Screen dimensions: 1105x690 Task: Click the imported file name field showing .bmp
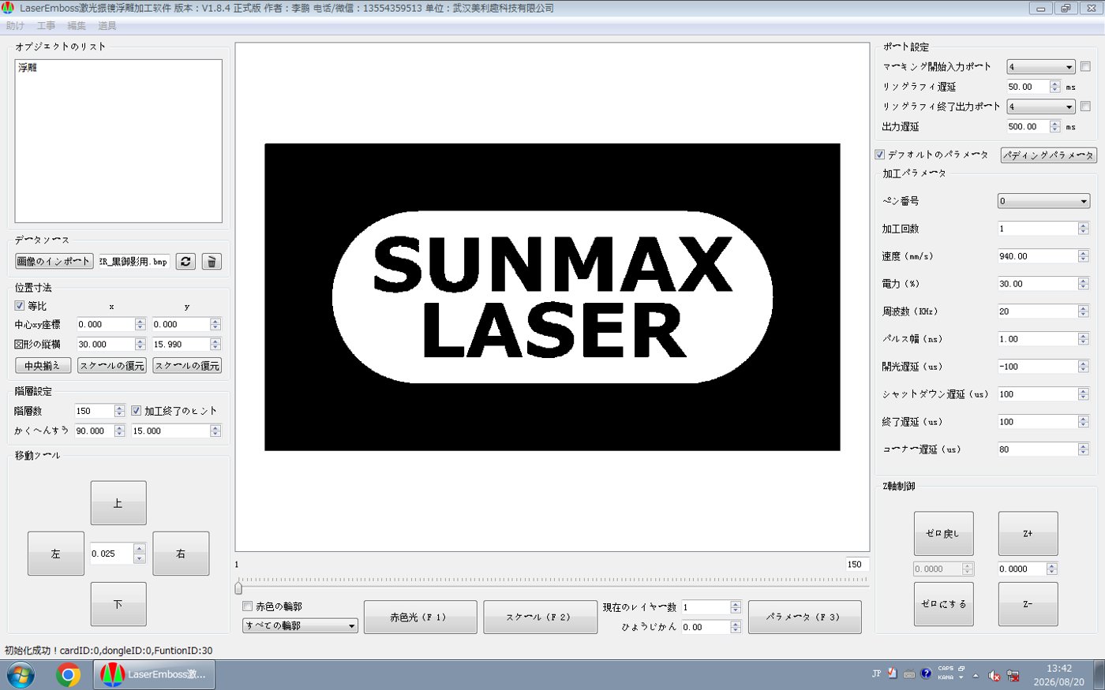tap(134, 262)
